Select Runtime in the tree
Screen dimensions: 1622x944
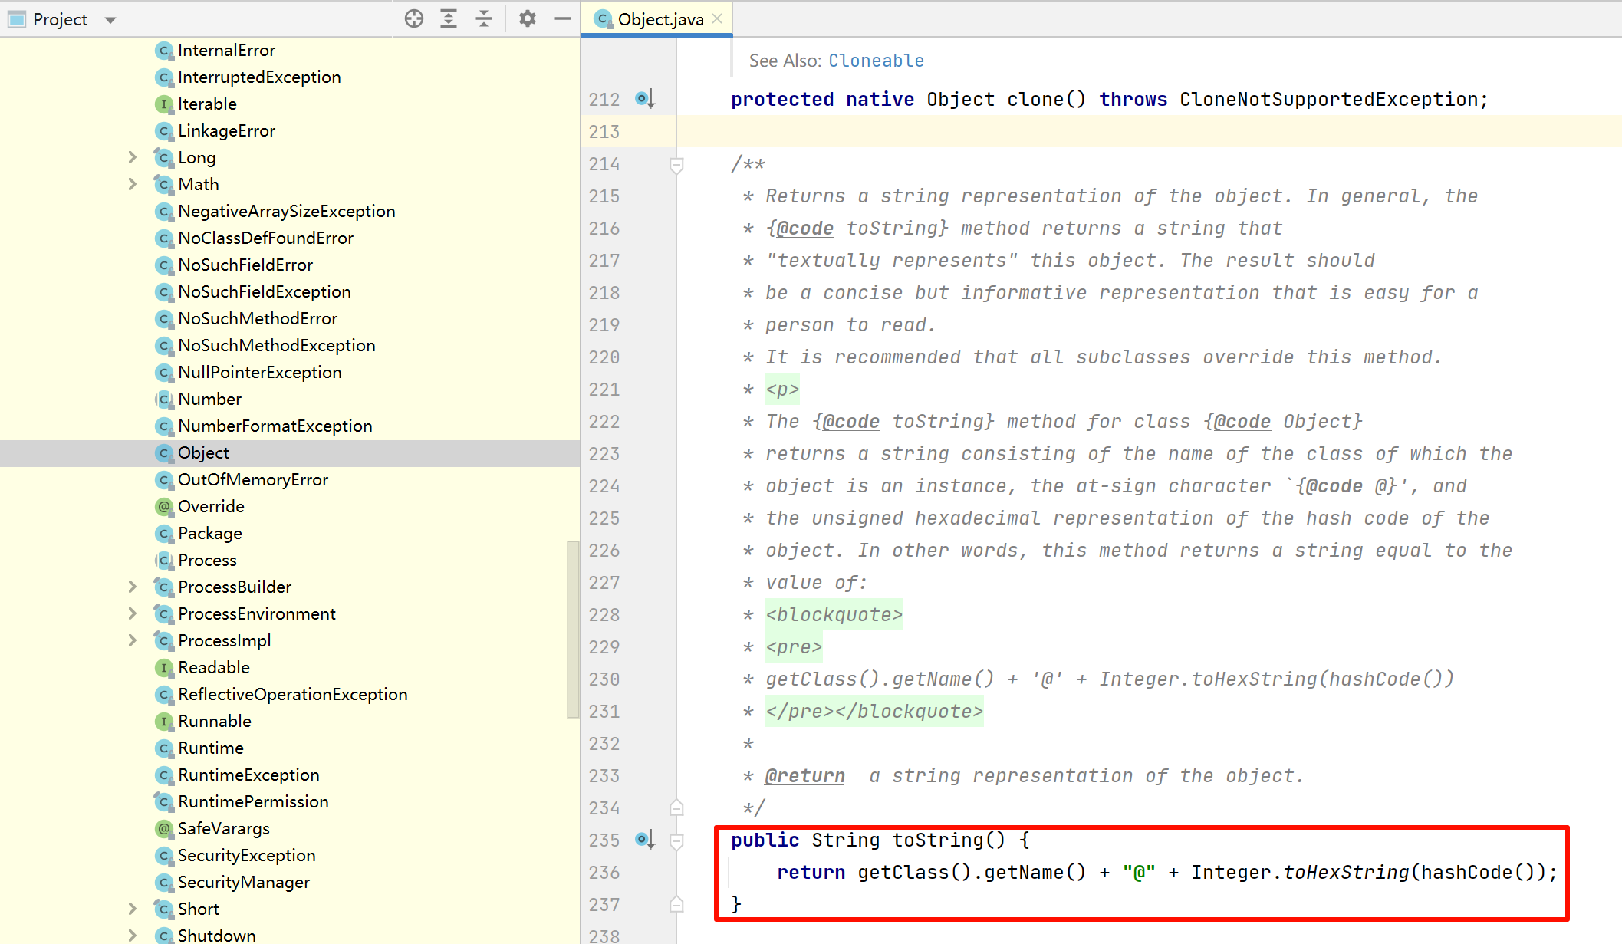[x=211, y=748]
